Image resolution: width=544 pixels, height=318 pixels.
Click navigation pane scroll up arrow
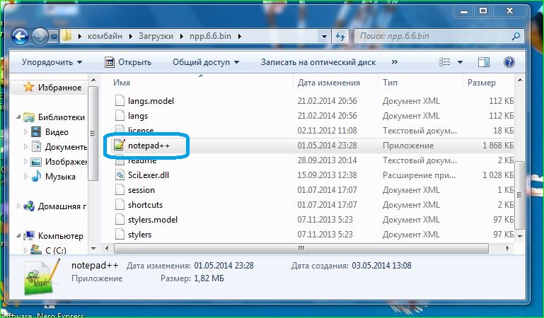pyautogui.click(x=93, y=81)
